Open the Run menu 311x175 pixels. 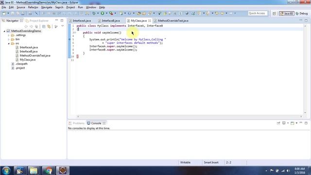tap(80, 7)
